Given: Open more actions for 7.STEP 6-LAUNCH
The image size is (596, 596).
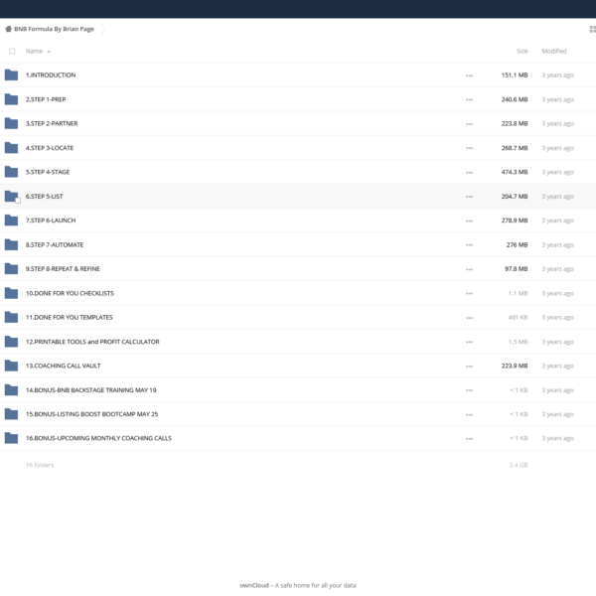Looking at the screenshot, I should point(470,221).
